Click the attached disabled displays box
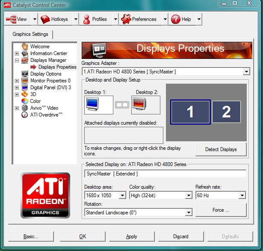 [124, 135]
